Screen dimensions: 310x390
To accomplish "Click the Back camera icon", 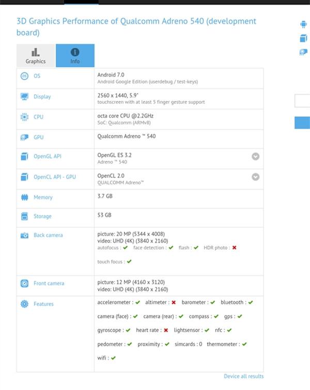I will (x=24, y=236).
